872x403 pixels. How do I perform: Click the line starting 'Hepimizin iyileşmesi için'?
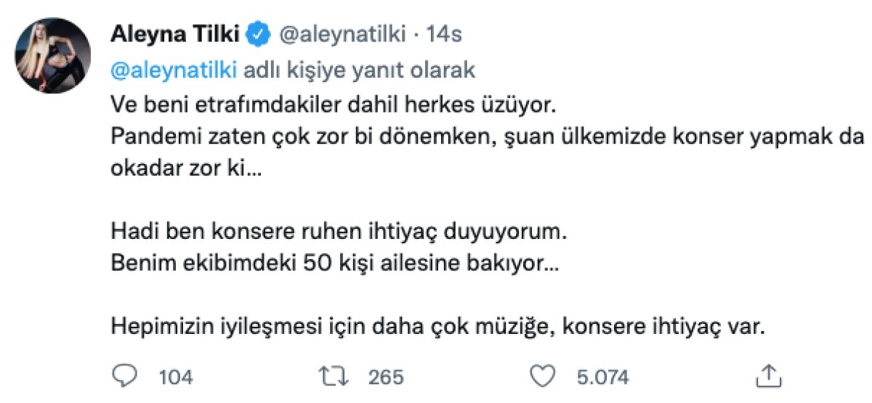coord(439,327)
